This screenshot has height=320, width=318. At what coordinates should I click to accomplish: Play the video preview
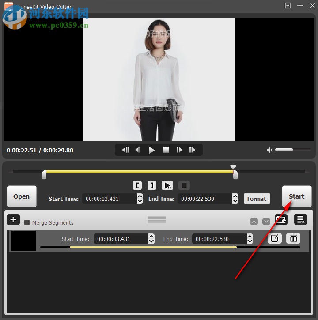coord(151,150)
